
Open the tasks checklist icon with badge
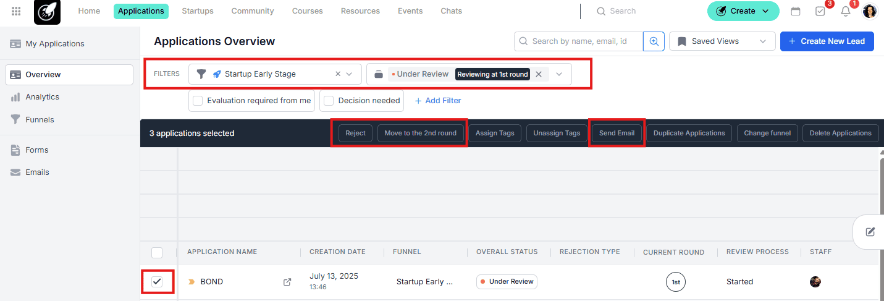click(x=820, y=11)
